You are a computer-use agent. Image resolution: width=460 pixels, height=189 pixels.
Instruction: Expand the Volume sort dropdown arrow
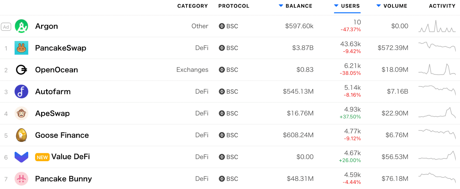[378, 5]
